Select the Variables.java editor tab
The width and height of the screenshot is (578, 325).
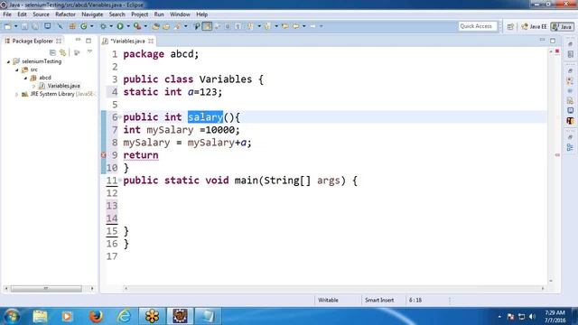click(x=127, y=41)
